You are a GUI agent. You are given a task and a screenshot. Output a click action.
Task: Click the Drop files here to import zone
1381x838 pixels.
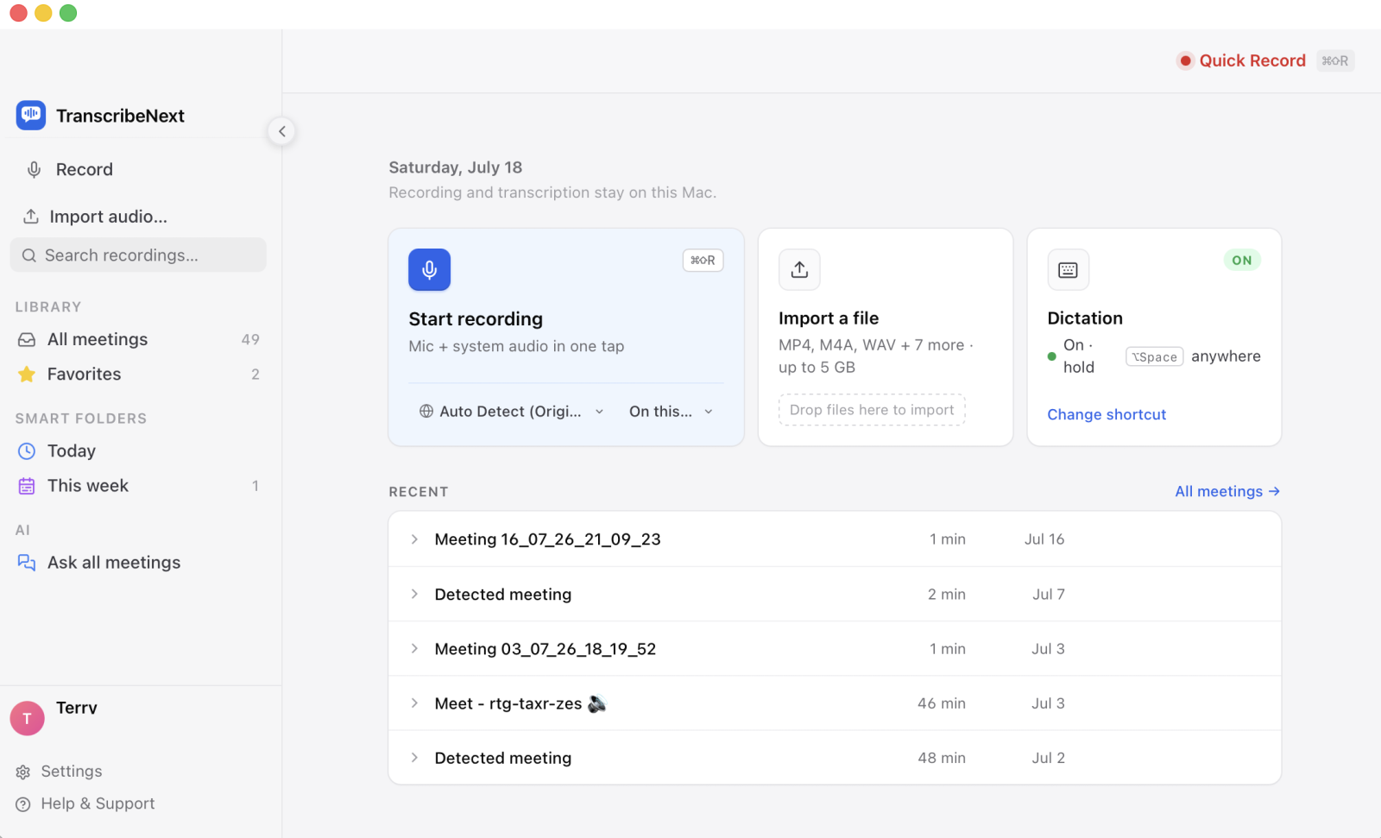(872, 410)
